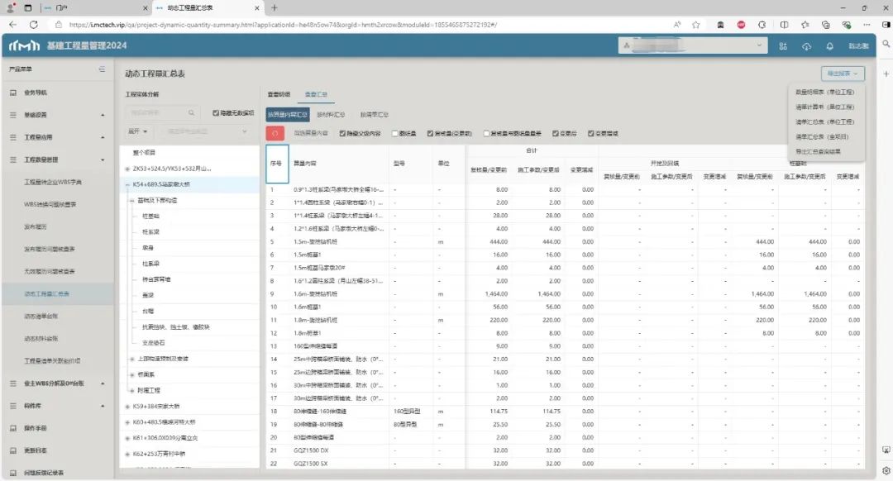Expand 工程量应用 sidebar menu
This screenshot has height=481, width=893.
pos(57,137)
